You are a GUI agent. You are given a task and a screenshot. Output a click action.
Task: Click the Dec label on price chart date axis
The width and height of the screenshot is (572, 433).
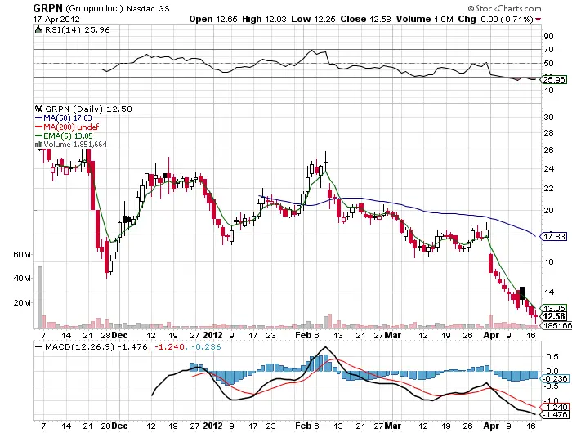pyautogui.click(x=119, y=335)
